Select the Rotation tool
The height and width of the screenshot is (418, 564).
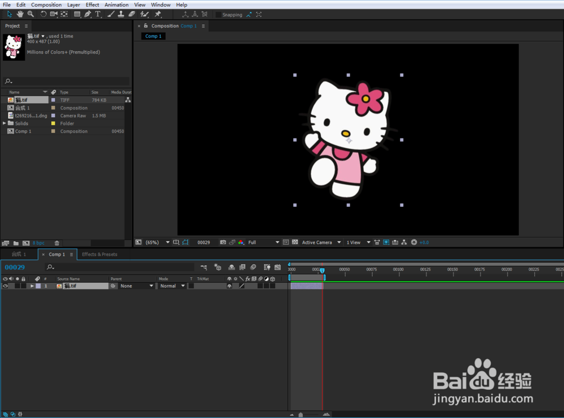[43, 14]
